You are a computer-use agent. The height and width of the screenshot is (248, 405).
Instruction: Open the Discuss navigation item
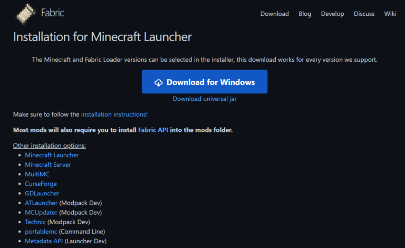364,14
